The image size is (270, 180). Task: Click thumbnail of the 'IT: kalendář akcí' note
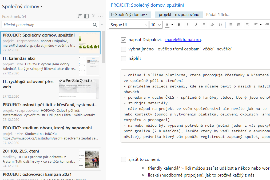89,66
